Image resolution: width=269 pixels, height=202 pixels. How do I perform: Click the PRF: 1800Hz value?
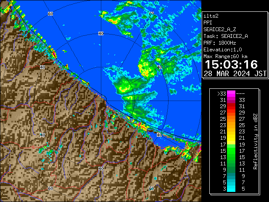[219, 43]
